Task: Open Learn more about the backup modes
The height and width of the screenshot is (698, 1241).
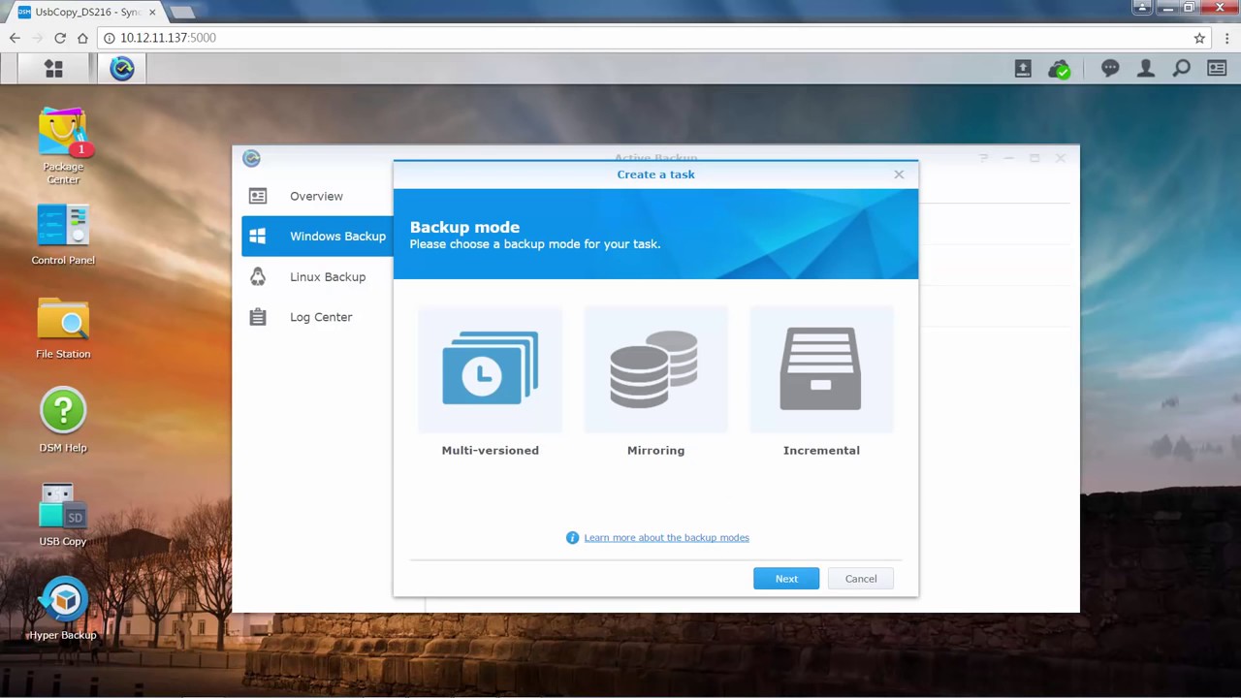Action: [x=666, y=538]
